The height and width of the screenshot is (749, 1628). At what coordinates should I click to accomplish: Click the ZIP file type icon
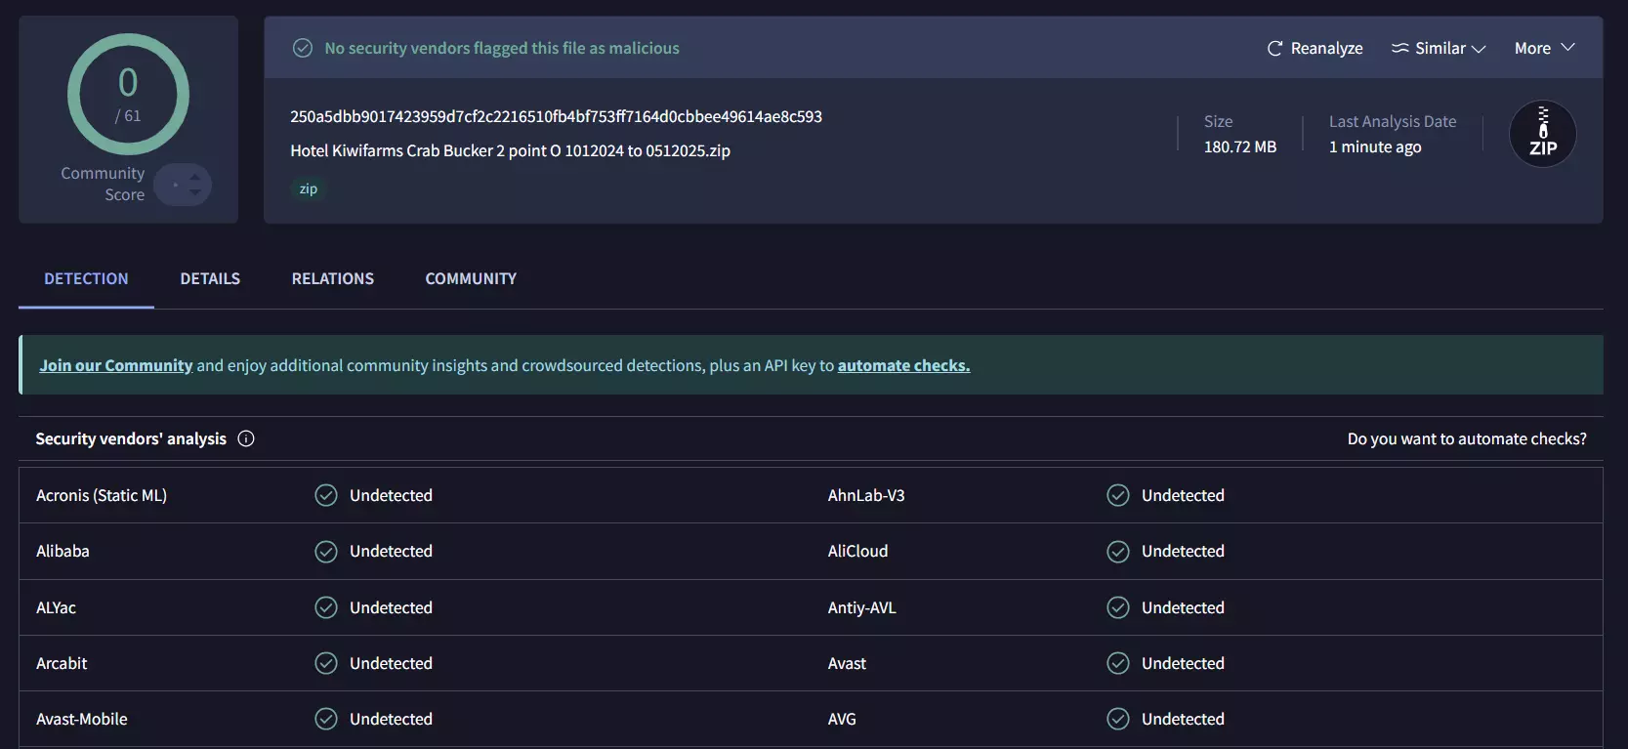click(1543, 134)
